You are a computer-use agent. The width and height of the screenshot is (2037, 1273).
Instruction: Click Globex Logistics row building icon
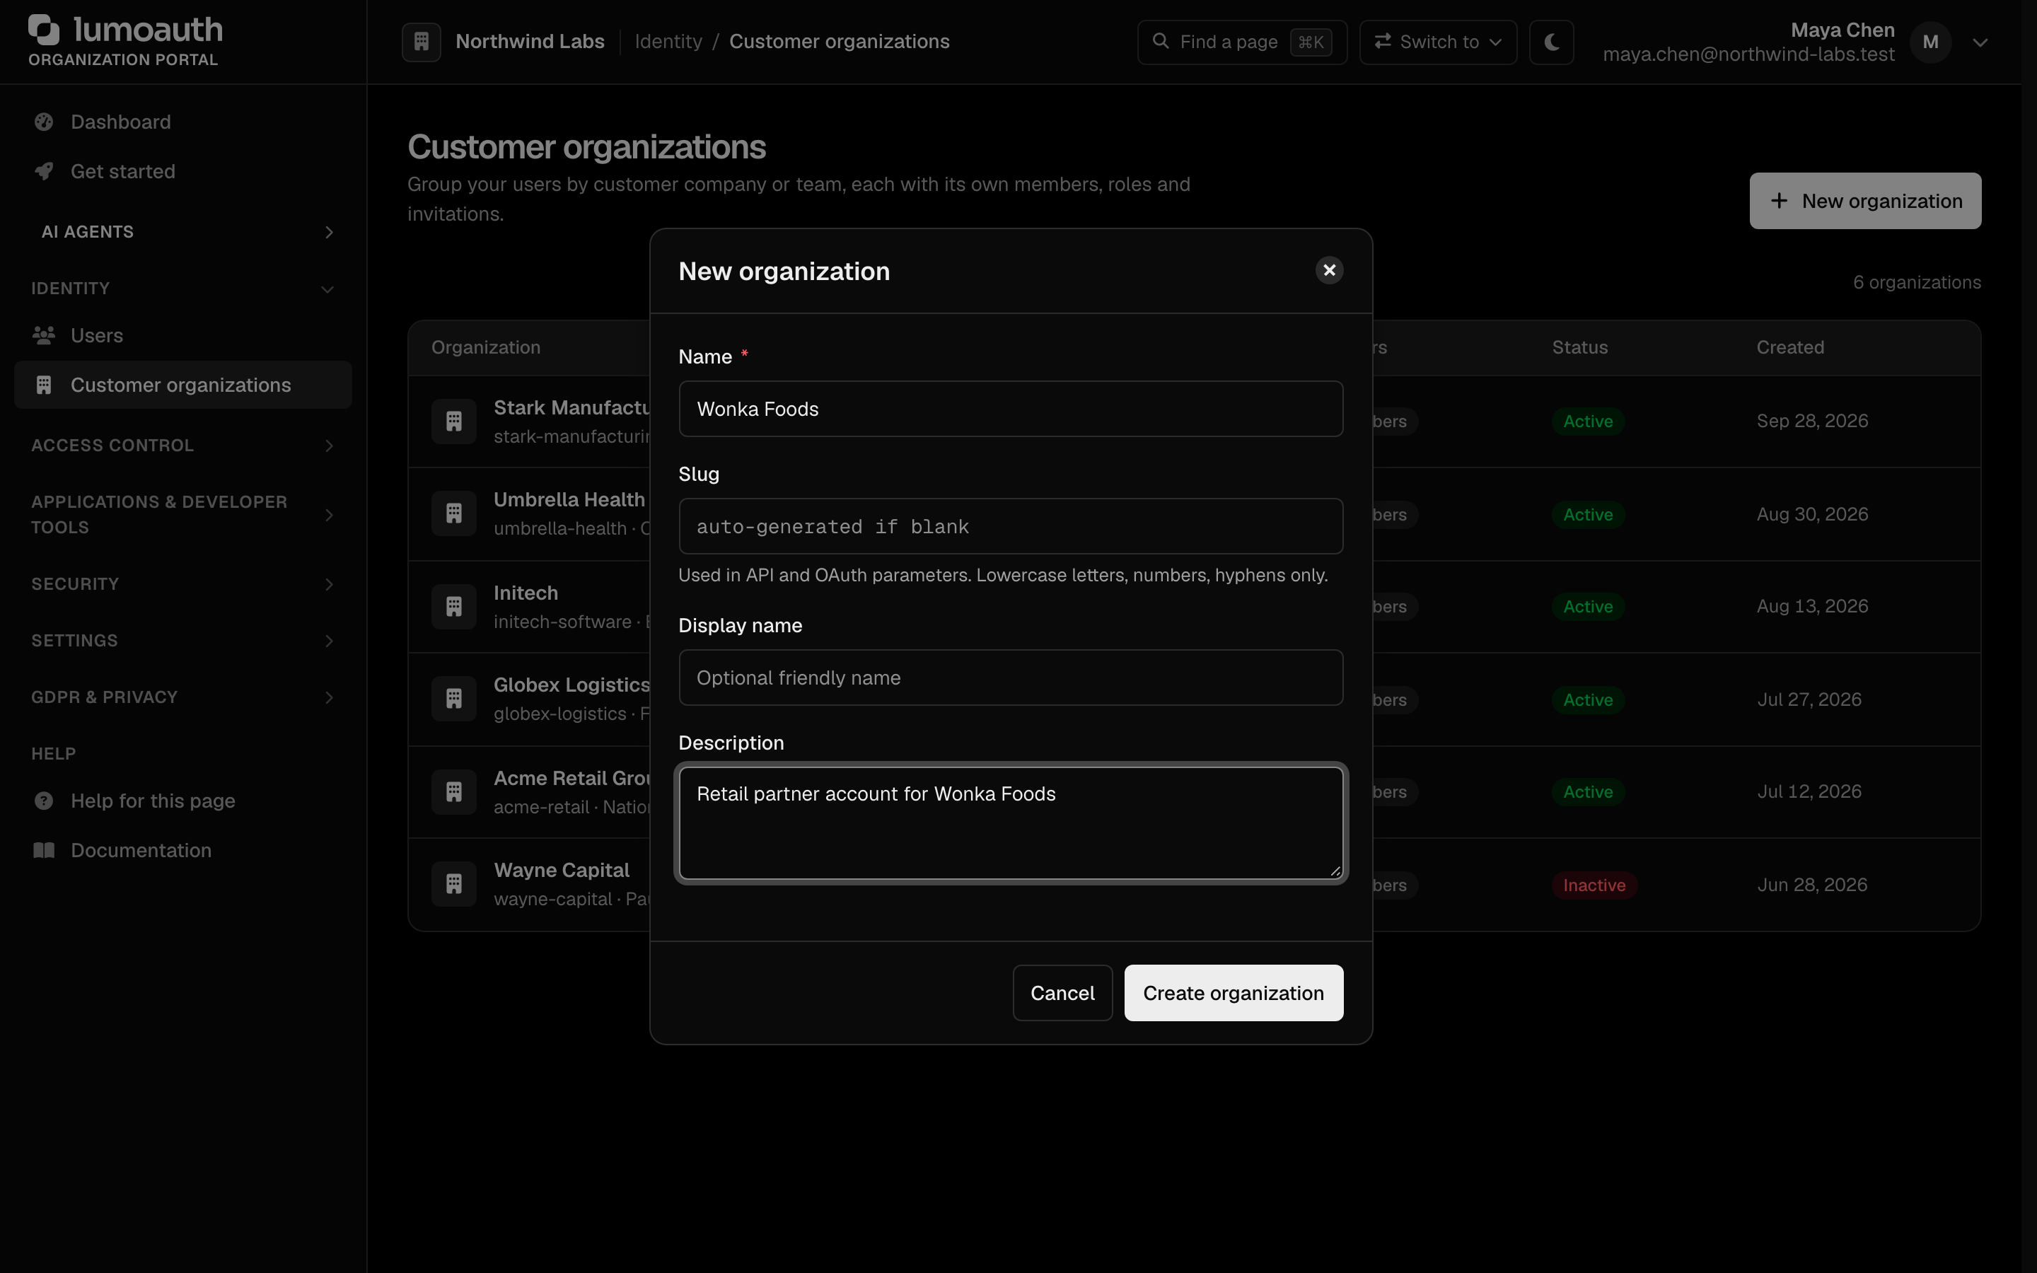coord(453,699)
